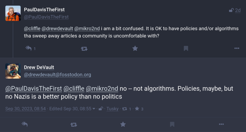Open the Sep 30, 2023, 08:54 timestamp link
246x132 pixels.
click(x=26, y=109)
